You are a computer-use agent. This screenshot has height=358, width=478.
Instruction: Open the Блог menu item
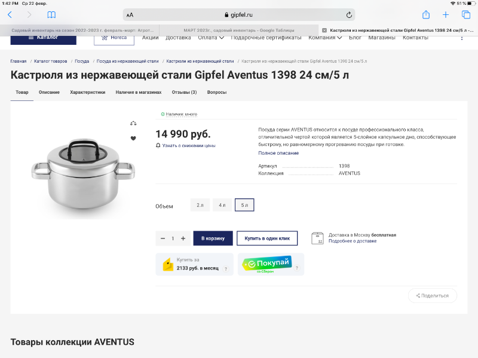click(355, 38)
